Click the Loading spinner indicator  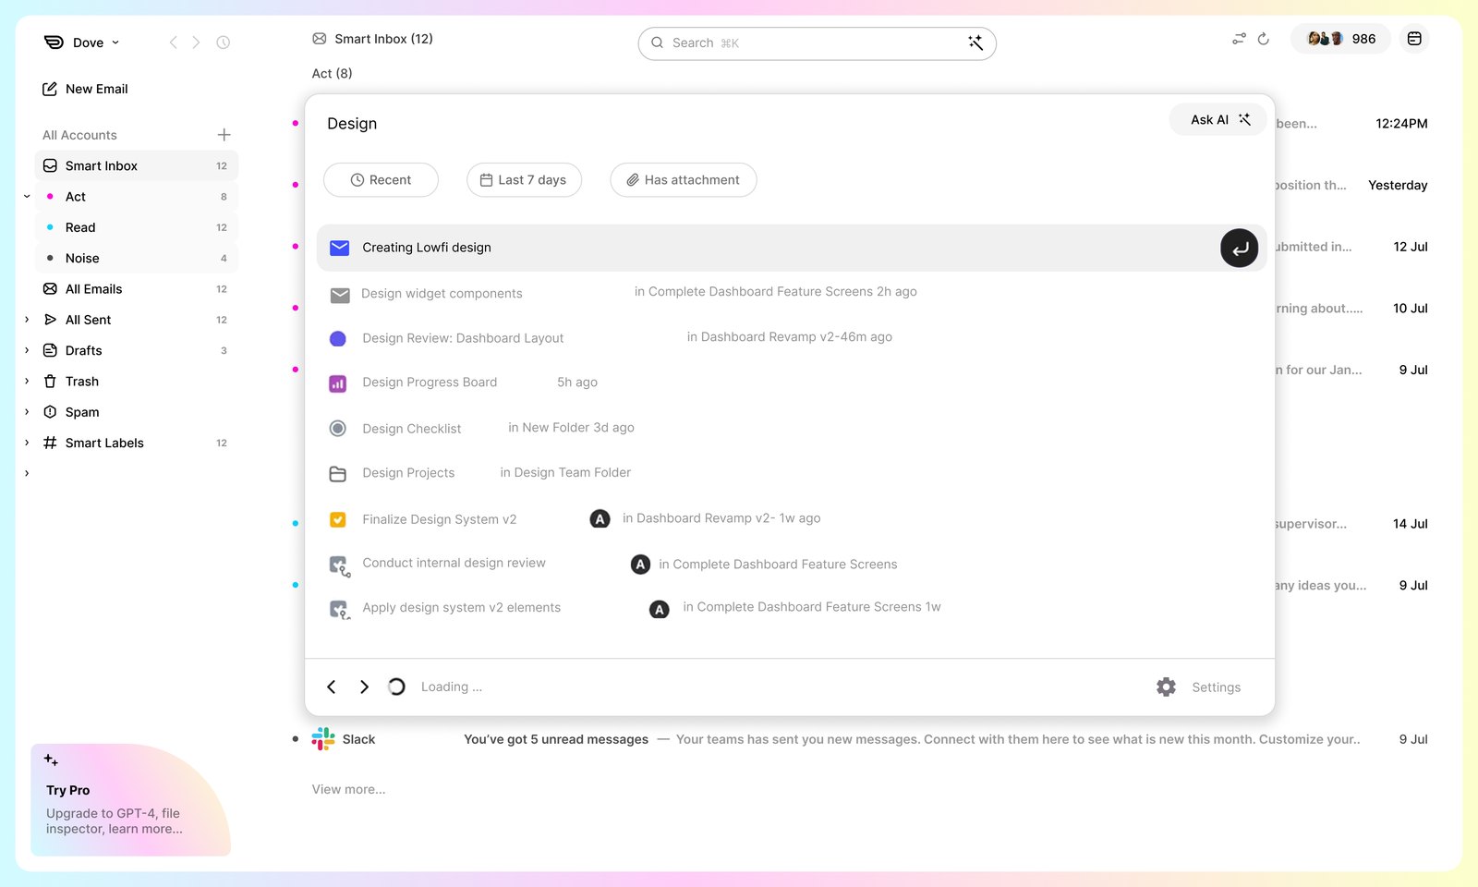pyautogui.click(x=396, y=687)
